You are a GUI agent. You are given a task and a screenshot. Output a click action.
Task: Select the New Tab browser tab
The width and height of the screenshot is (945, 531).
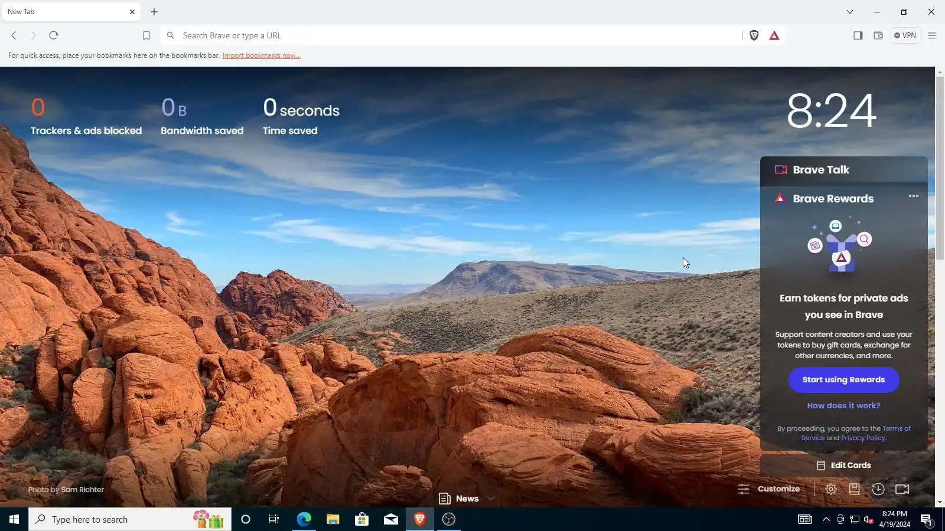70,12
